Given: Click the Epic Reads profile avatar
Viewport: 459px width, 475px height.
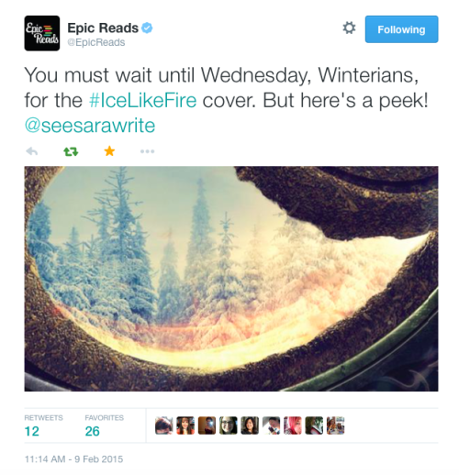Looking at the screenshot, I should 42,33.
